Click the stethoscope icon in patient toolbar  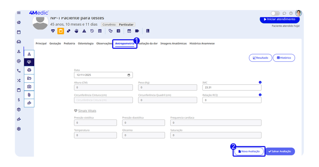coord(110,31)
